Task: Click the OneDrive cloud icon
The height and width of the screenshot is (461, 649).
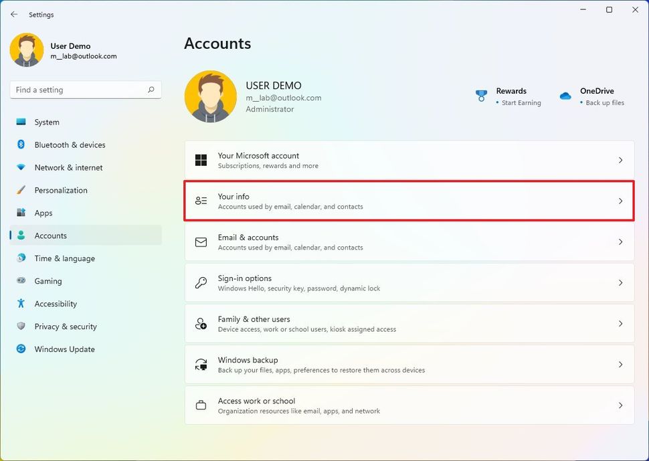Action: click(x=565, y=96)
